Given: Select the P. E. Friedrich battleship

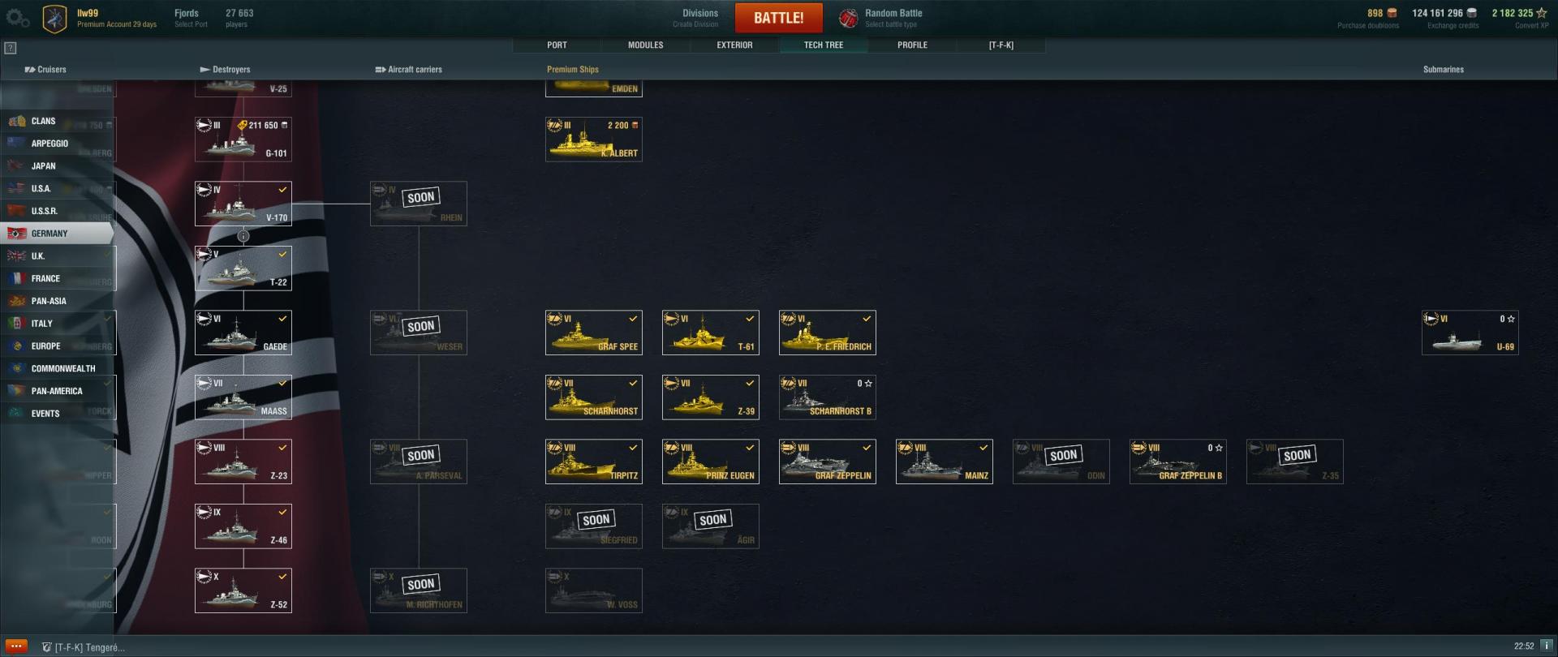Looking at the screenshot, I should point(828,333).
